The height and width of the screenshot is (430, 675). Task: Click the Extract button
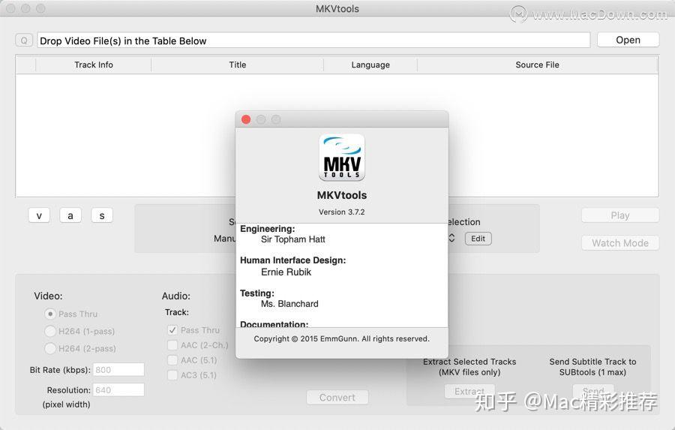pos(469,391)
